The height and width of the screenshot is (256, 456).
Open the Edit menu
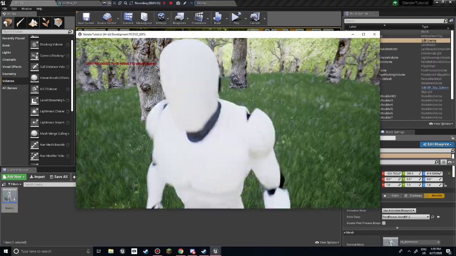point(14,9)
